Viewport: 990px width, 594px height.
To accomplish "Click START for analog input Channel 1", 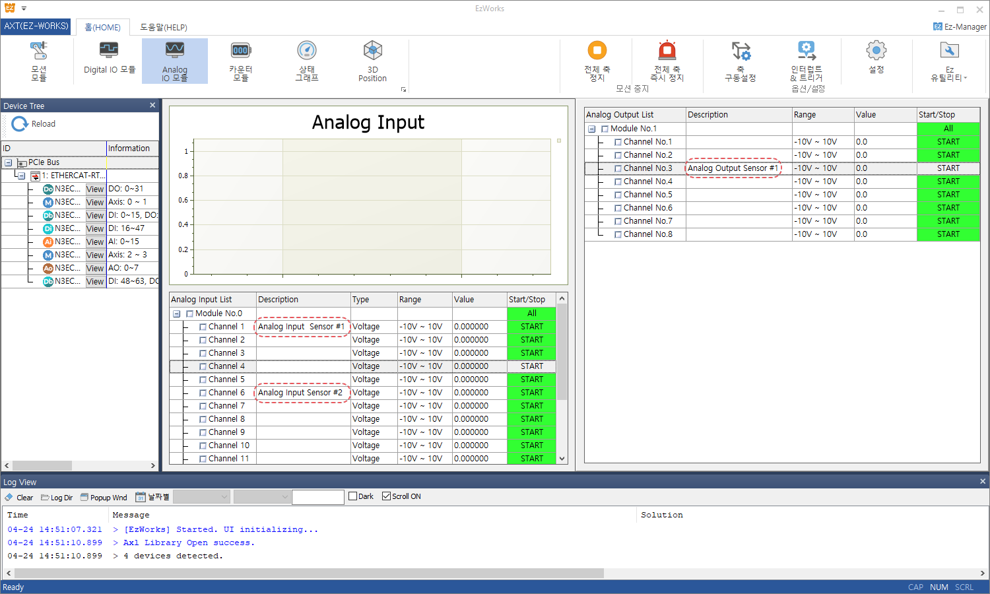I will pos(532,327).
